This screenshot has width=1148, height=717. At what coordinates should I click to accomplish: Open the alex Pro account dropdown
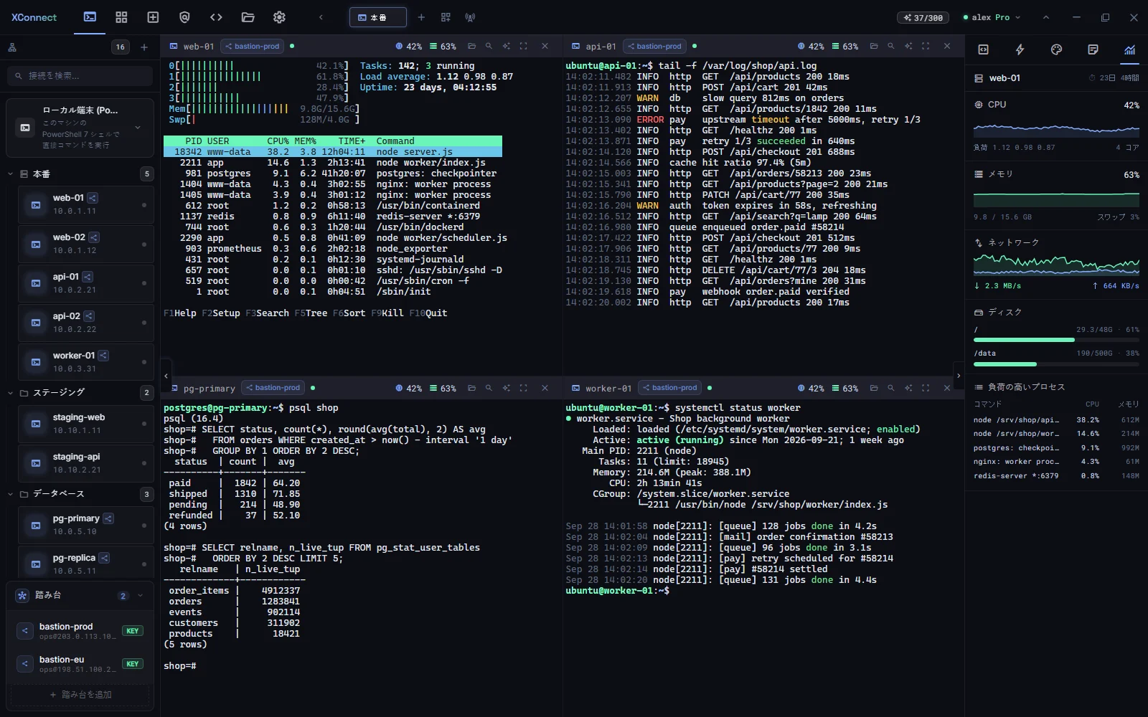(x=992, y=17)
